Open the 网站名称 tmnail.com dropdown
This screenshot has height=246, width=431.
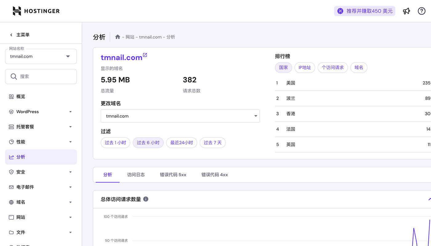tap(41, 56)
